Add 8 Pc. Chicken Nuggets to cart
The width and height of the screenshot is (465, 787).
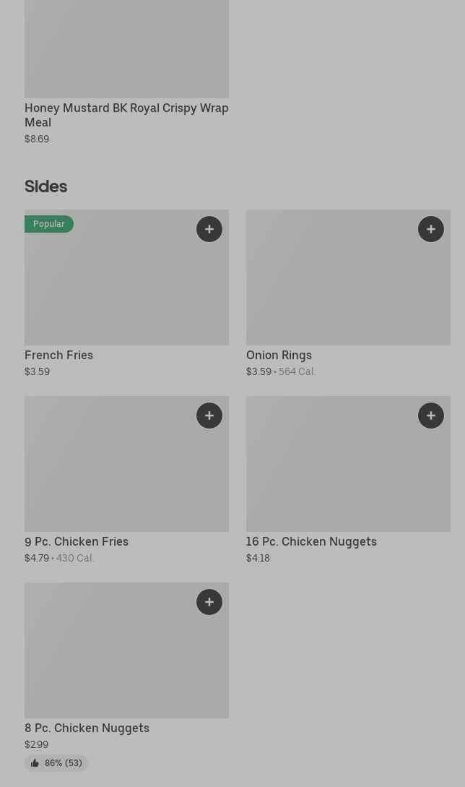209,602
